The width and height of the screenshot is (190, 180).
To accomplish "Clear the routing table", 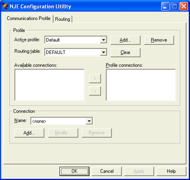I will [x=126, y=52].
